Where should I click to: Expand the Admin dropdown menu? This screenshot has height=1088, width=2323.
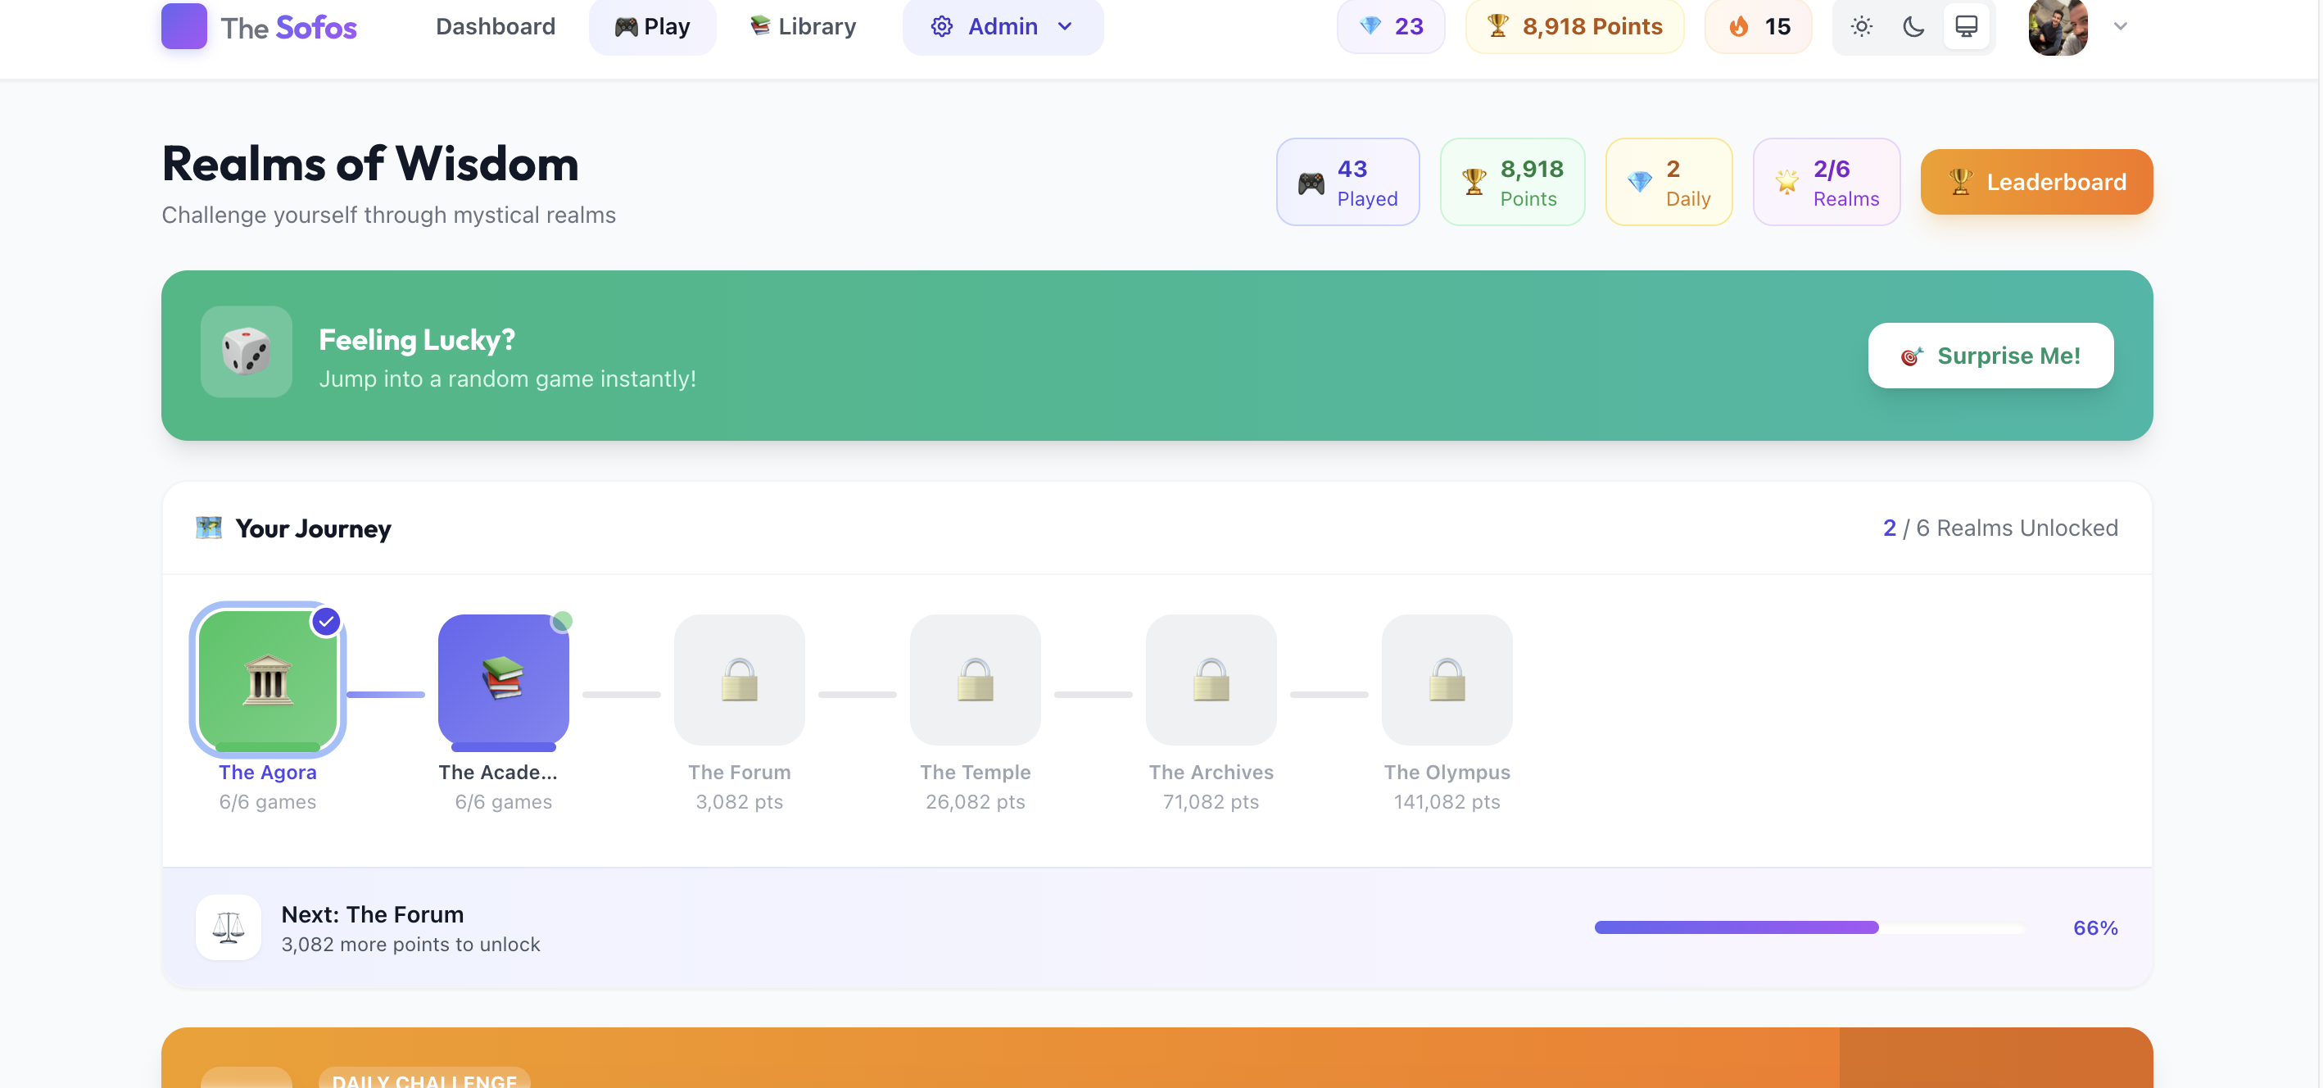click(1002, 26)
